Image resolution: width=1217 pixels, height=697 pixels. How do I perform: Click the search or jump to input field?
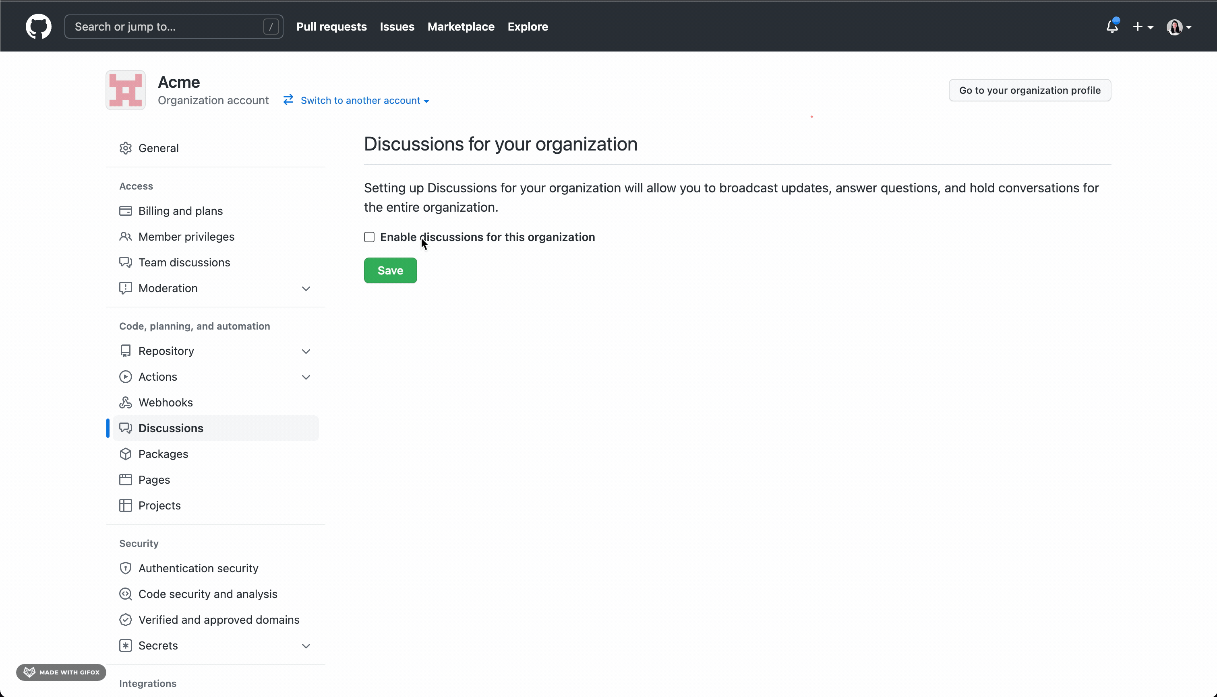tap(174, 27)
